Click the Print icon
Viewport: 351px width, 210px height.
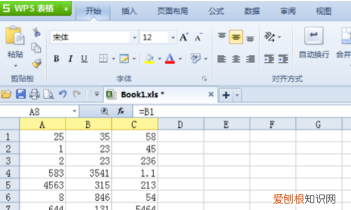(35, 94)
